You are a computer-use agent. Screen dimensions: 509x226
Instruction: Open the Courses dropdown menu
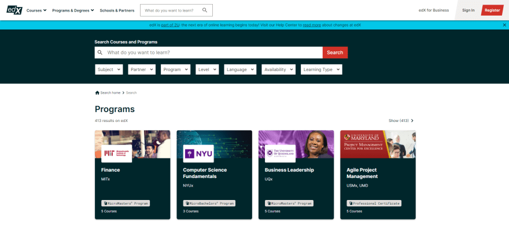[x=36, y=10]
